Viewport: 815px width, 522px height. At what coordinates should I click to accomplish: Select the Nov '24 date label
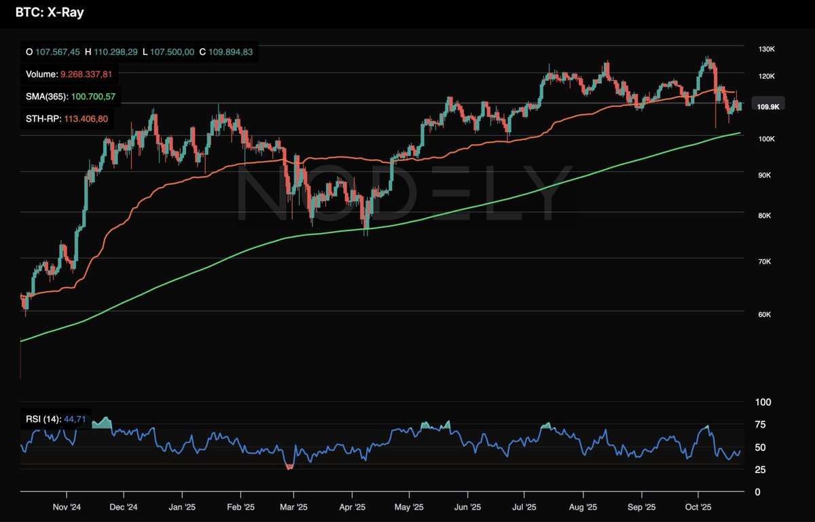click(x=67, y=507)
